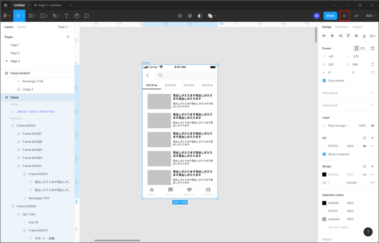Click the FFFFFF fill color swatch
The height and width of the screenshot is (243, 379).
coord(325,146)
